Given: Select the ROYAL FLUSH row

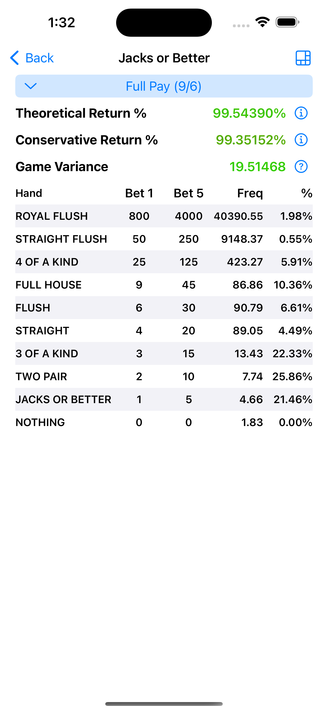Looking at the screenshot, I should (164, 216).
